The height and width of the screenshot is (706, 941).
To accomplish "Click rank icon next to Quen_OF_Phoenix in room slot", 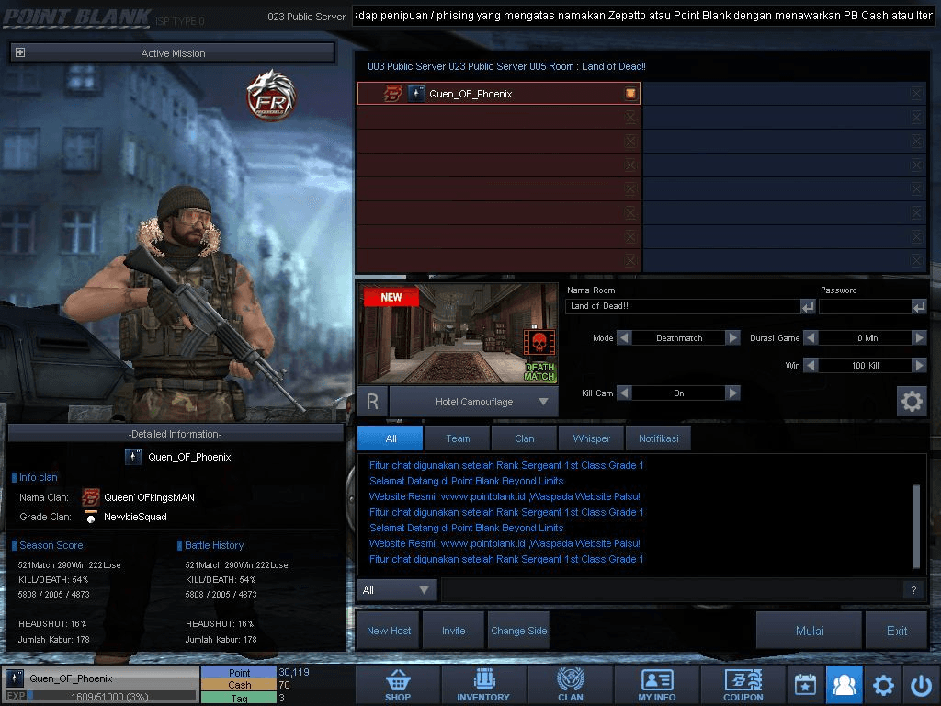I will (416, 94).
